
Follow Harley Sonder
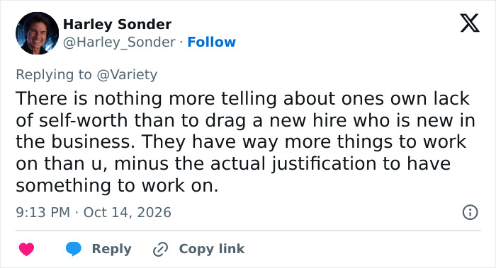(211, 42)
